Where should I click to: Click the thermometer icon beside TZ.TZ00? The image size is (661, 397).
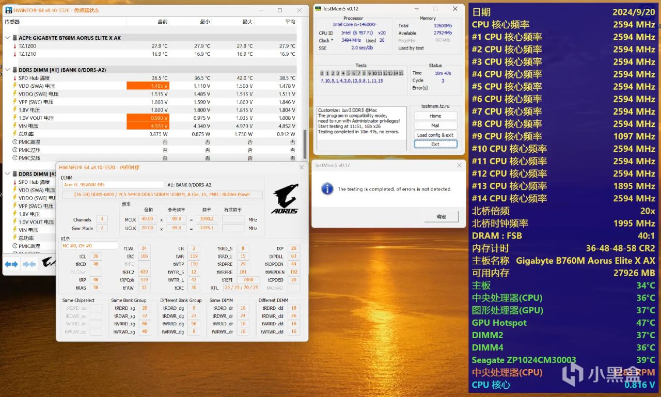[14, 46]
